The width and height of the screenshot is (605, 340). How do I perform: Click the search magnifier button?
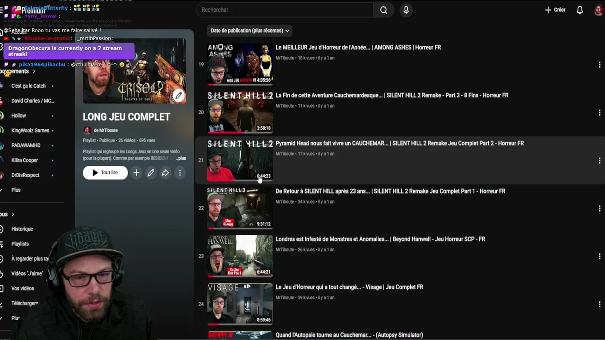(x=384, y=10)
